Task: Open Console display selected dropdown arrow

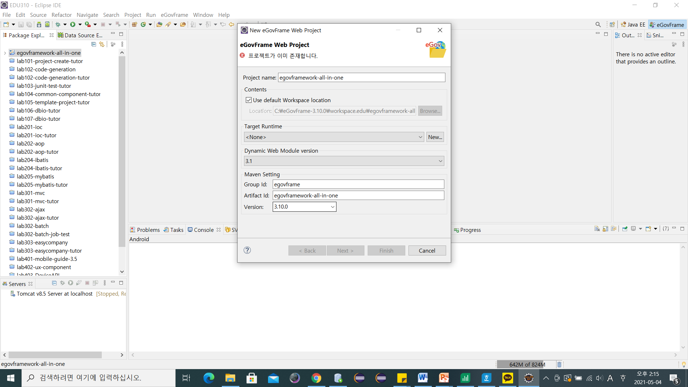Action: pos(640,229)
